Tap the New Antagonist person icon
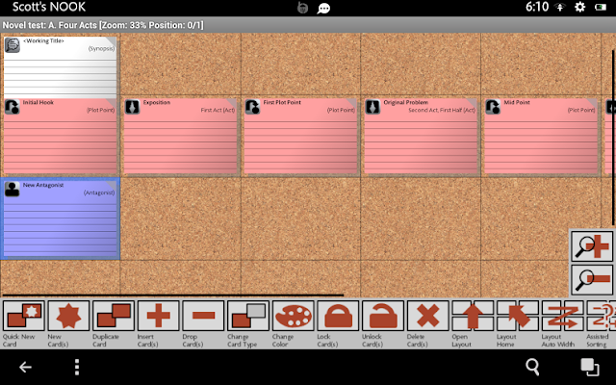 (x=13, y=190)
